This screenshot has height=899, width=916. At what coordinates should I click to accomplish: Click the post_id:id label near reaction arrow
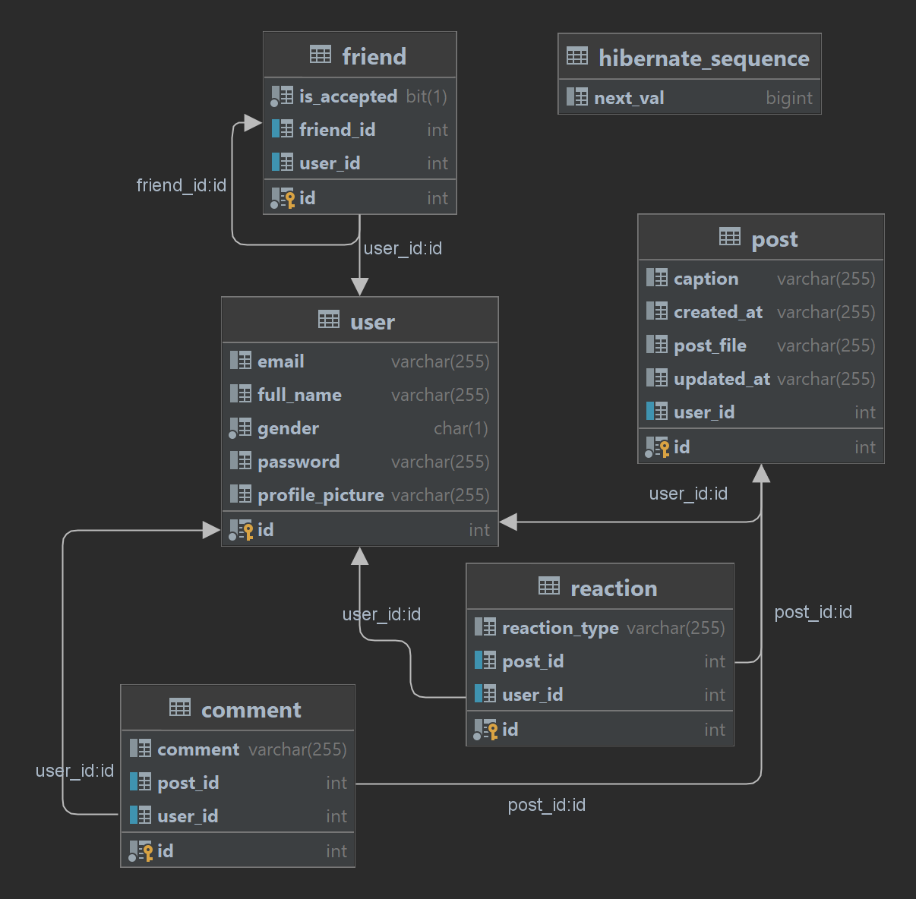pyautogui.click(x=813, y=612)
